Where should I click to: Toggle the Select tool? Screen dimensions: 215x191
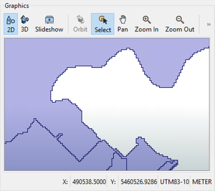pos(103,24)
